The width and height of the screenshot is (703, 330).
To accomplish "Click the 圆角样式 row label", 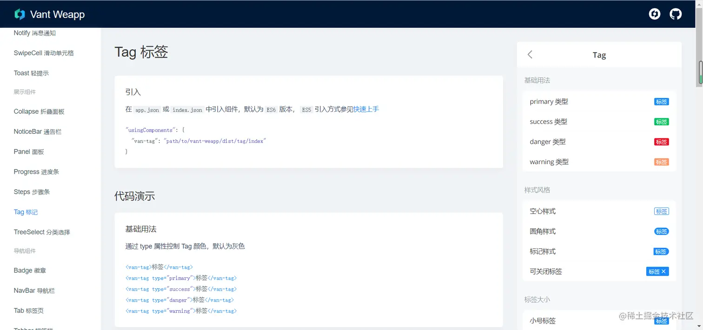I will pos(543,231).
